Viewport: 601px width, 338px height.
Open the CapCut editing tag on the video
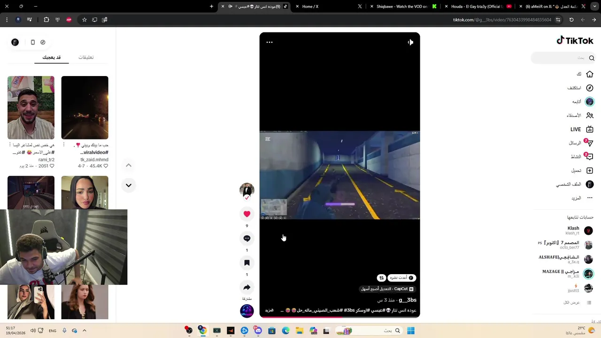[387, 289]
